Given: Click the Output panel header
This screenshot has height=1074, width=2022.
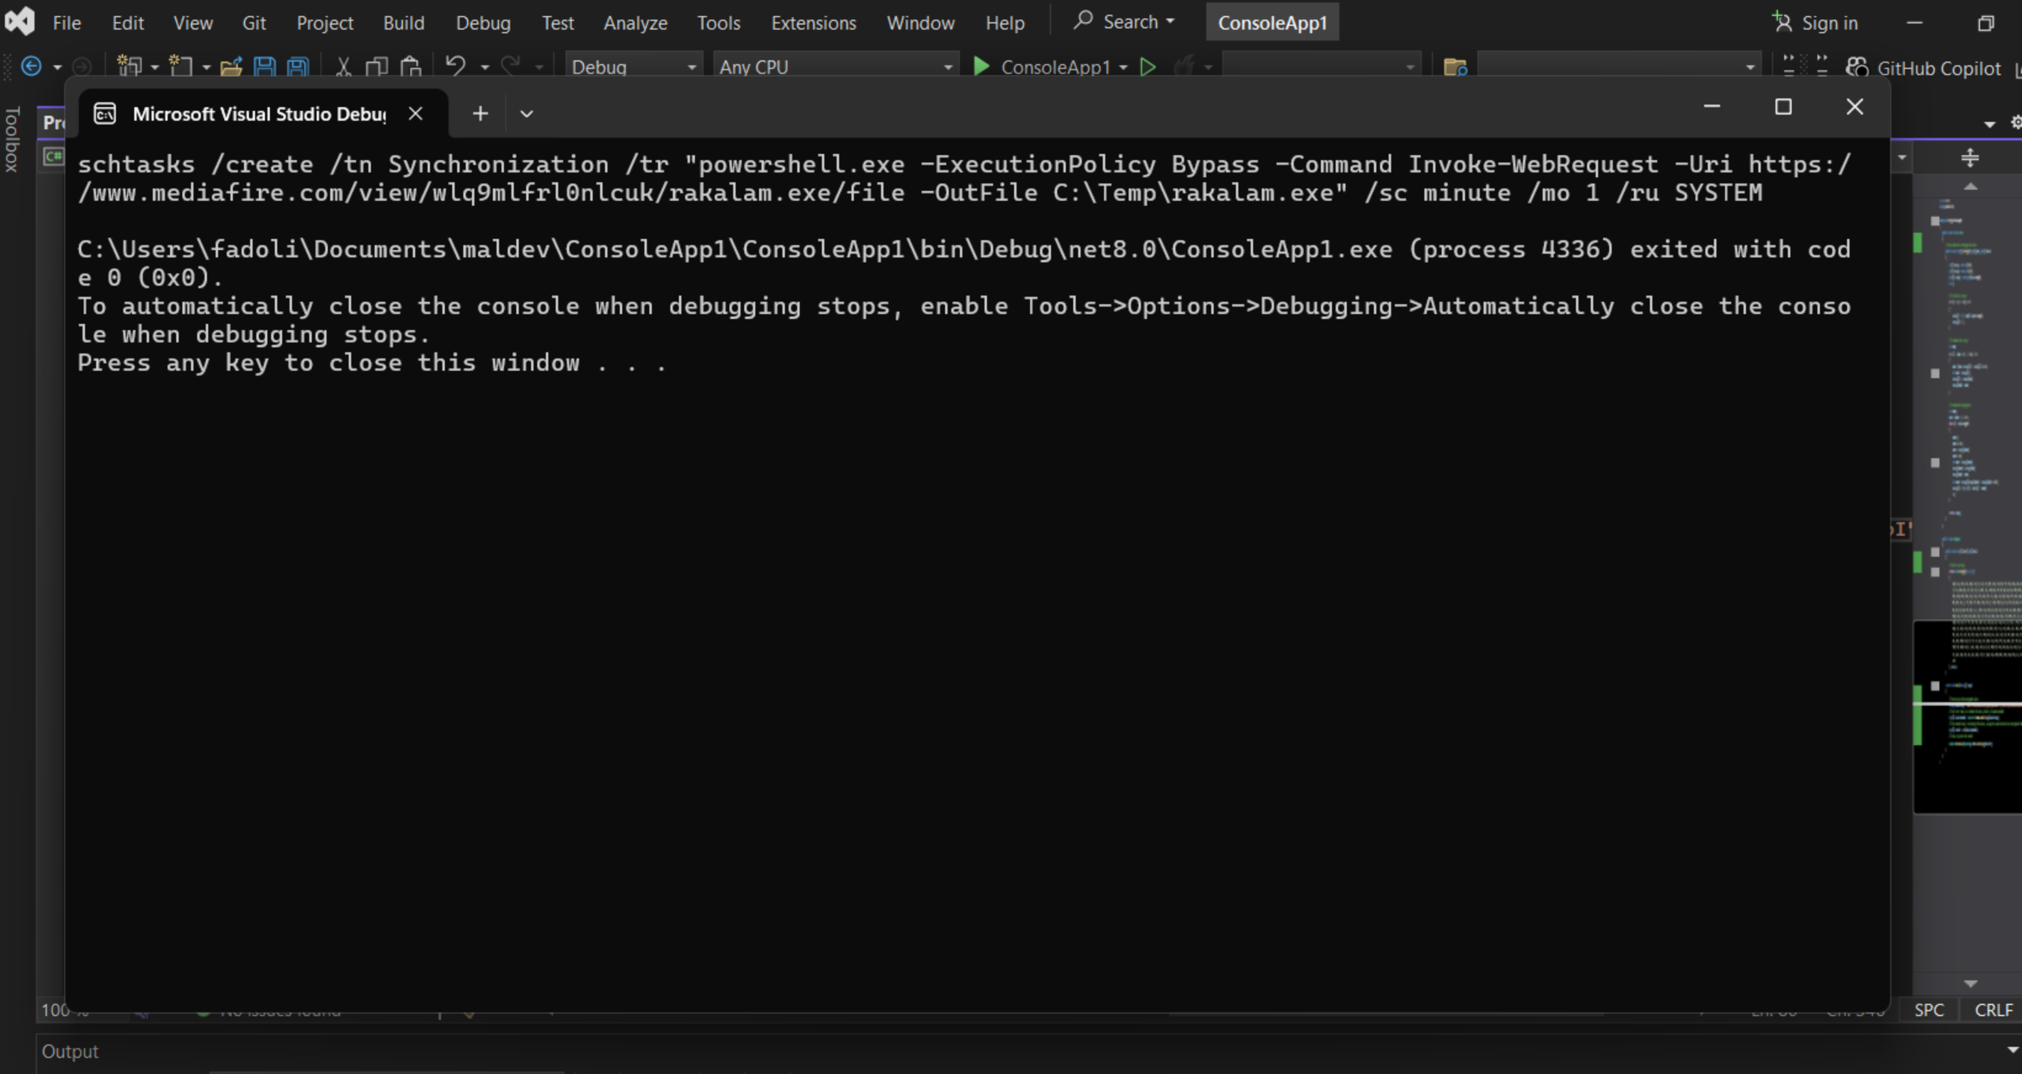Looking at the screenshot, I should coord(70,1051).
